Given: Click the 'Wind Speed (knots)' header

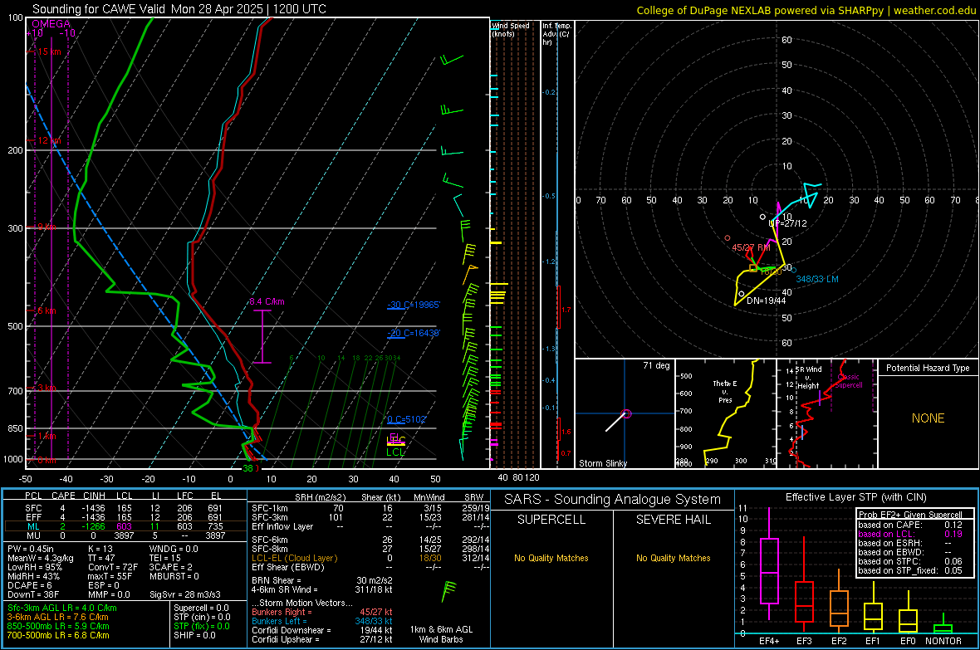Looking at the screenshot, I should point(511,29).
